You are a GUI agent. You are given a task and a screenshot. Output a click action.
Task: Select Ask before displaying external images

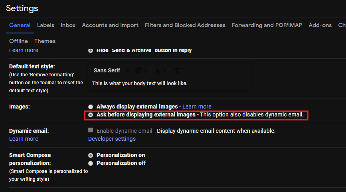91,115
